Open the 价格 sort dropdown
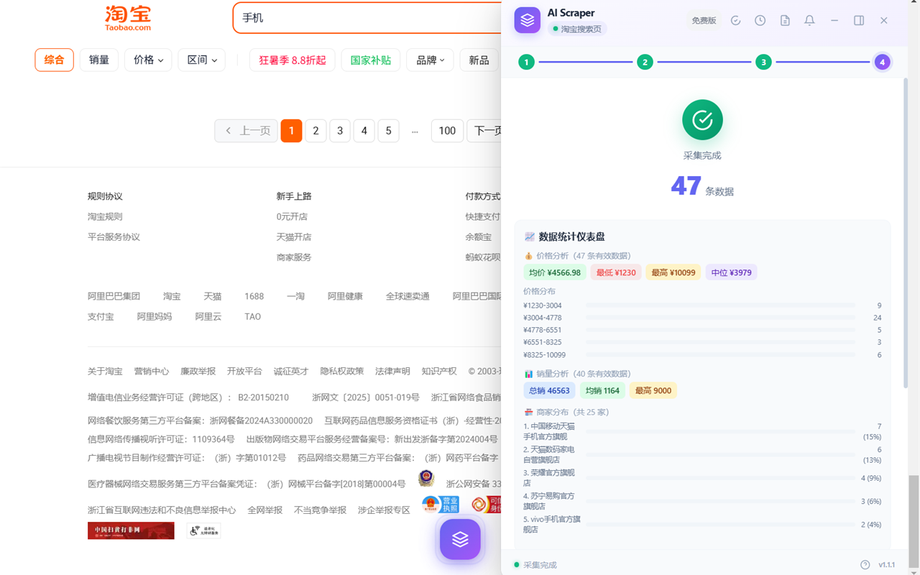Viewport: 920px width, 575px height. click(148, 60)
